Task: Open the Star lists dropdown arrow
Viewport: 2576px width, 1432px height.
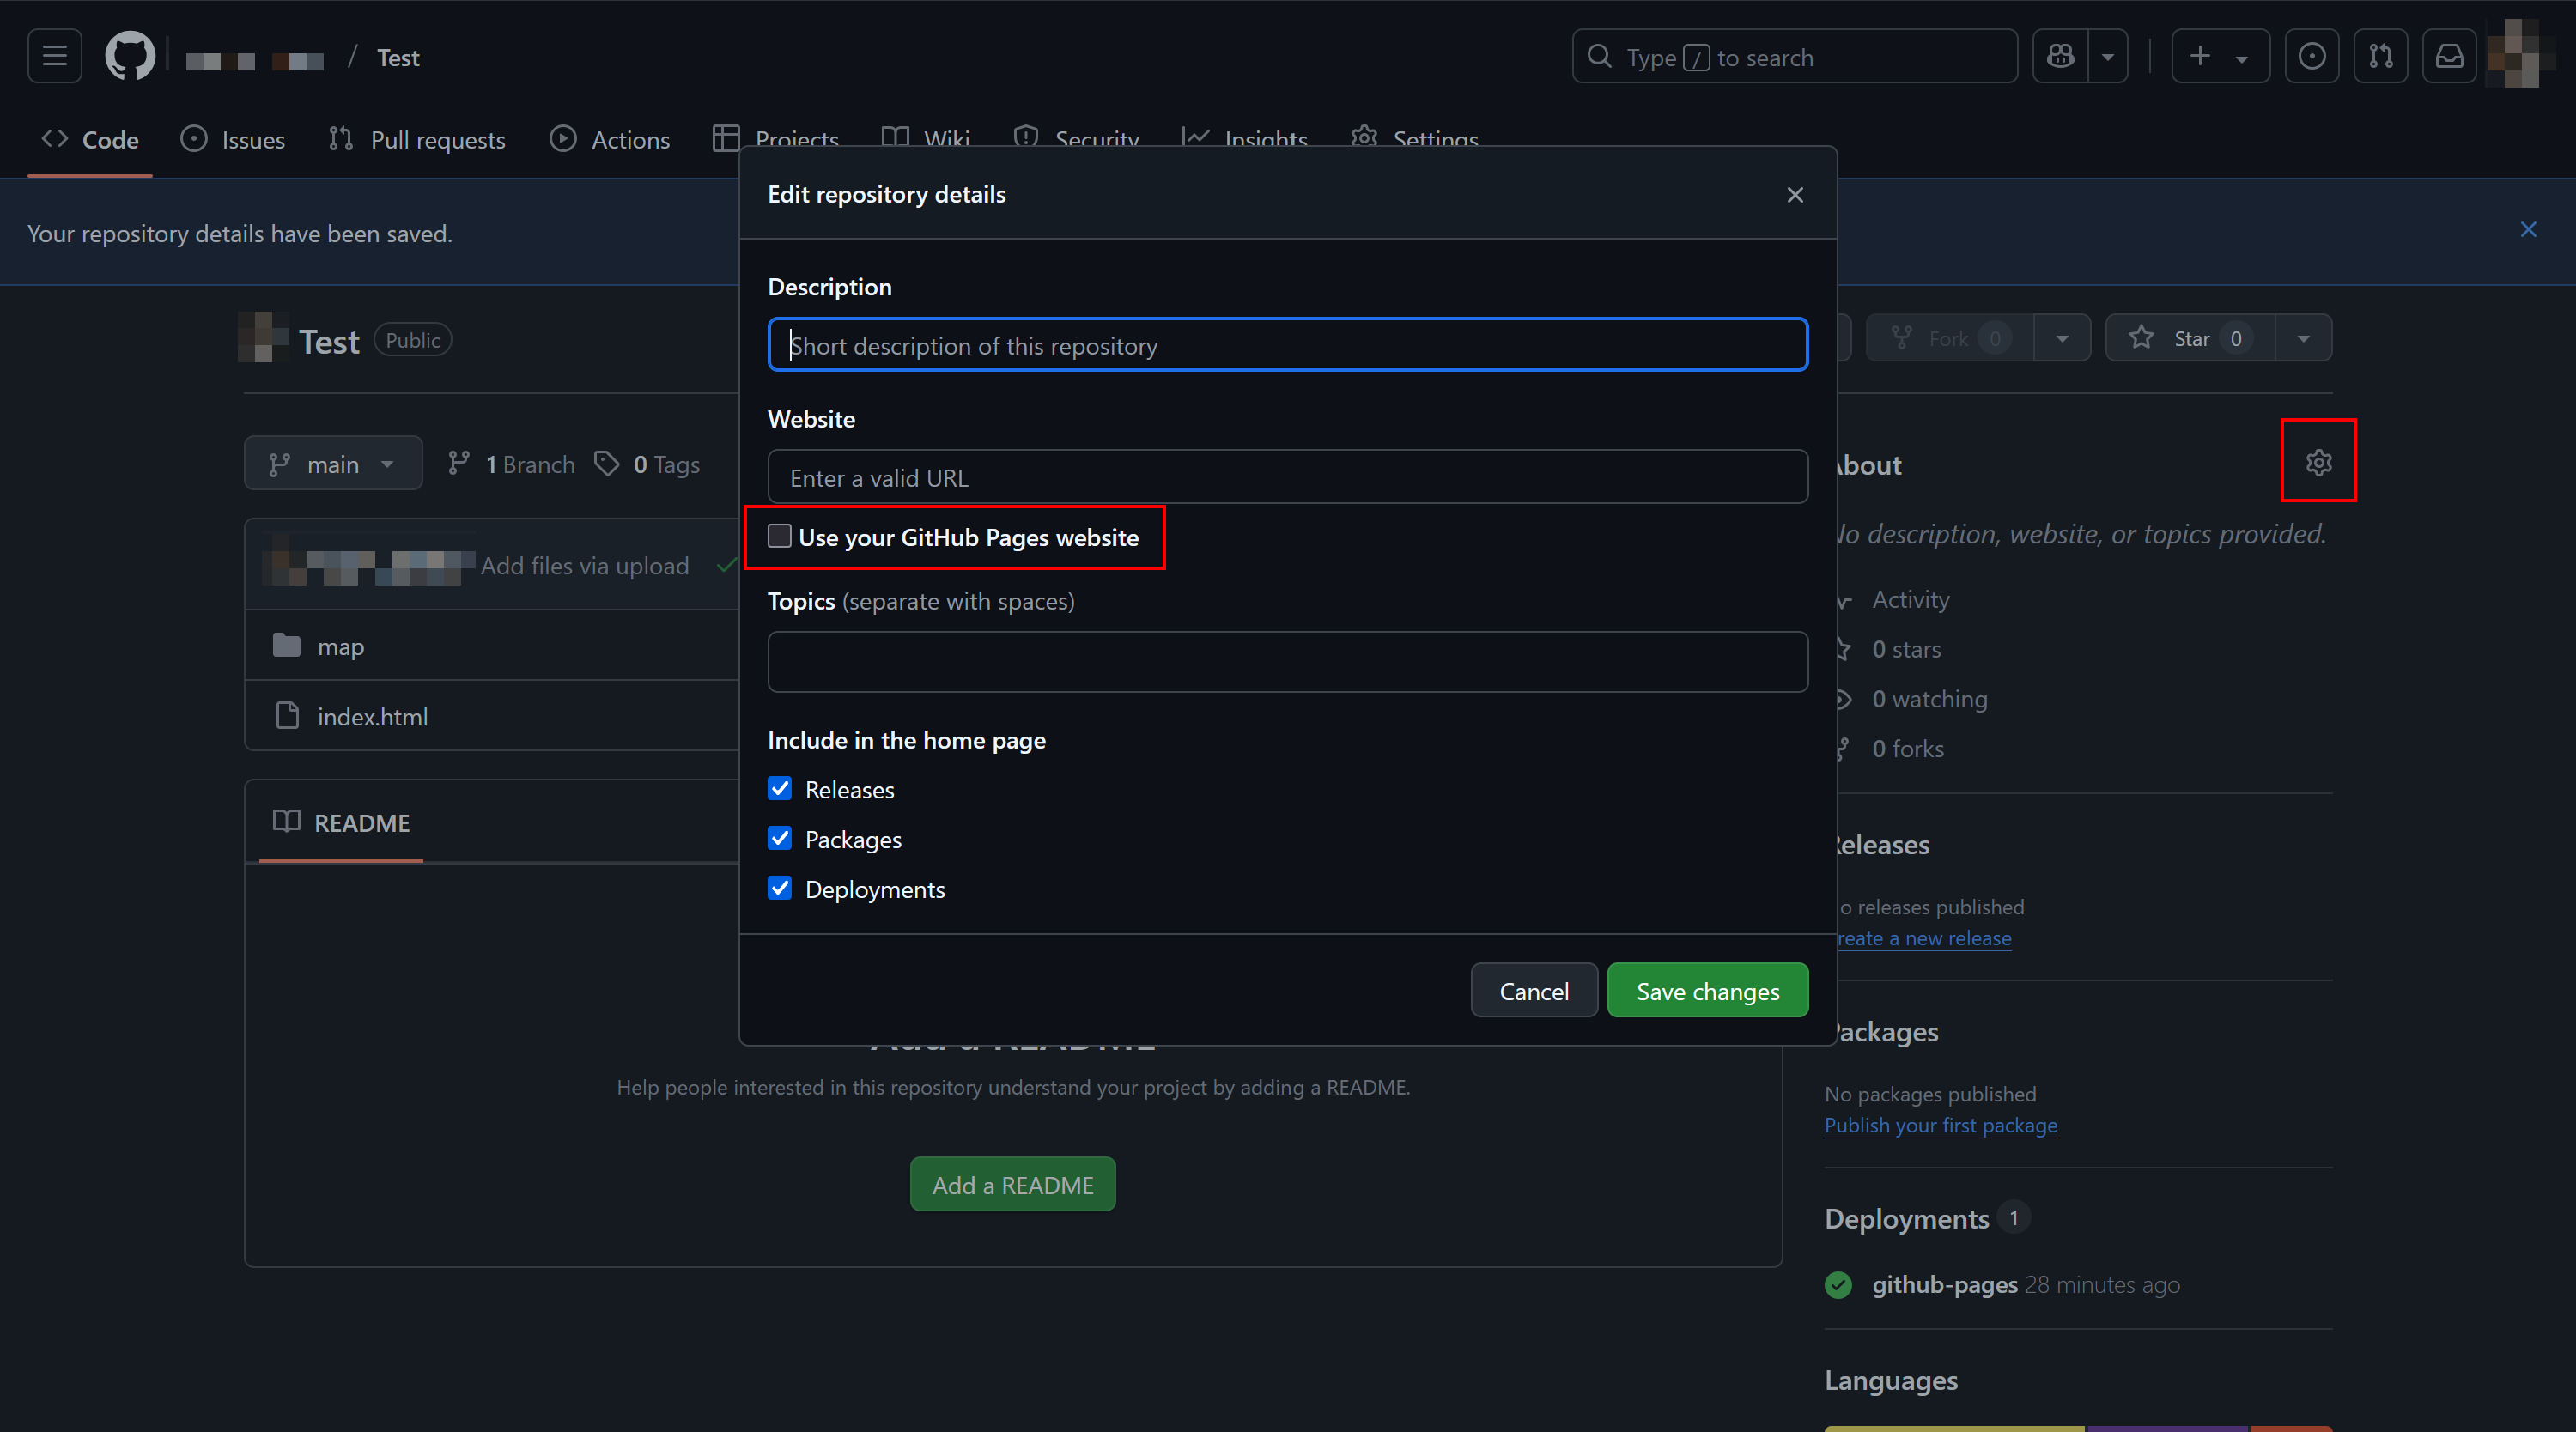Action: pos(2303,338)
